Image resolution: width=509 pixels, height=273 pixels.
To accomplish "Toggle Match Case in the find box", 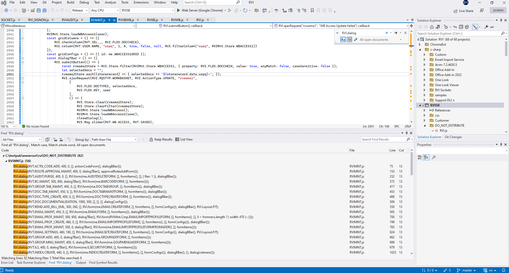I will pos(343,39).
